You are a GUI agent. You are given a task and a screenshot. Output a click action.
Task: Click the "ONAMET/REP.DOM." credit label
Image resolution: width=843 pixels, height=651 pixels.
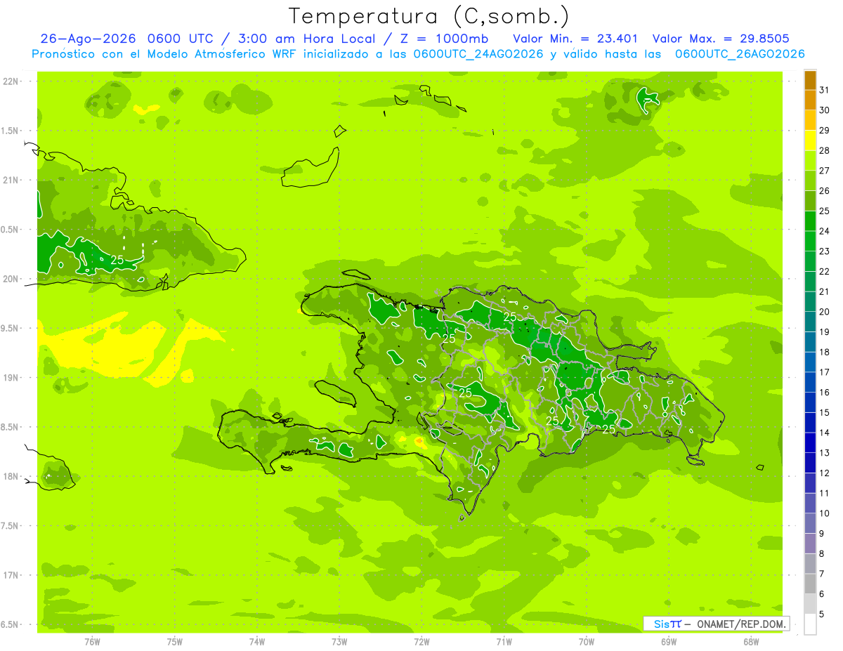pos(742,624)
